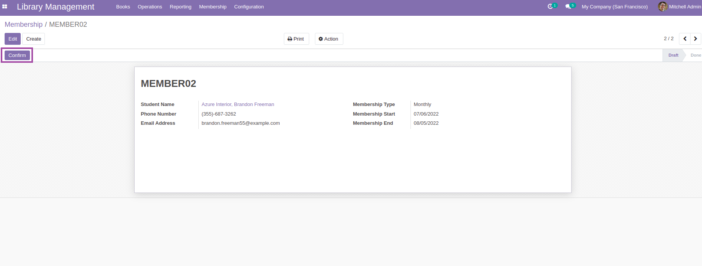This screenshot has height=266, width=702.
Task: Go to next record arrow
Action: tap(695, 39)
